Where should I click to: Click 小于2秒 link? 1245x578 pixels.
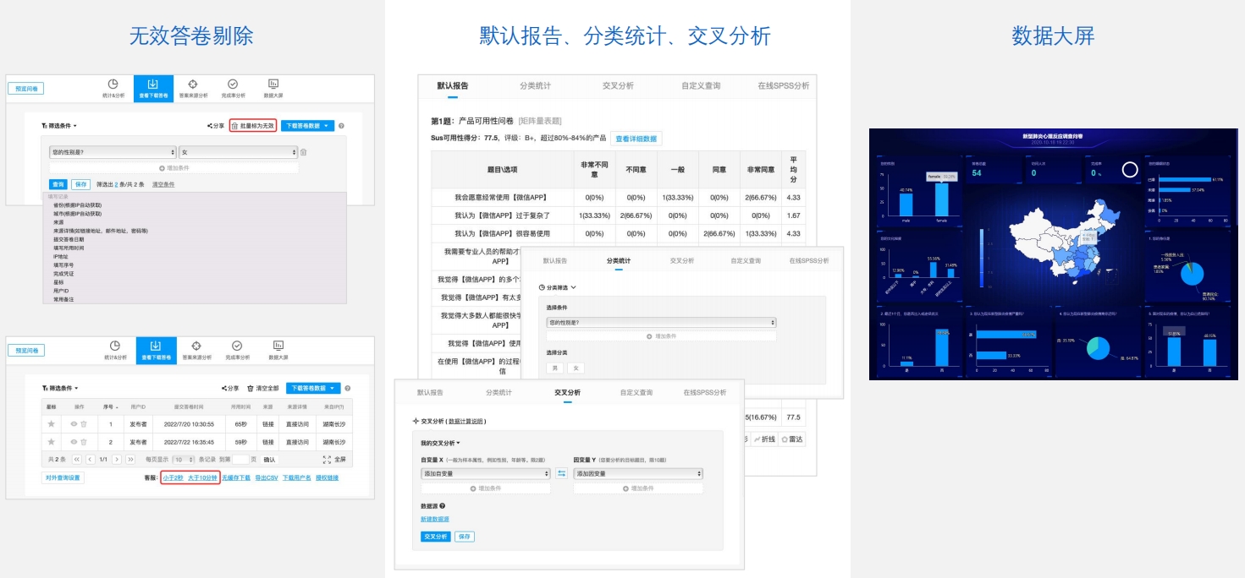tap(173, 477)
